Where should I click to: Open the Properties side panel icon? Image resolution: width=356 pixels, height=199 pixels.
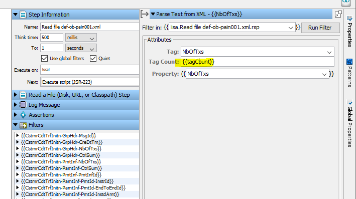(x=349, y=19)
